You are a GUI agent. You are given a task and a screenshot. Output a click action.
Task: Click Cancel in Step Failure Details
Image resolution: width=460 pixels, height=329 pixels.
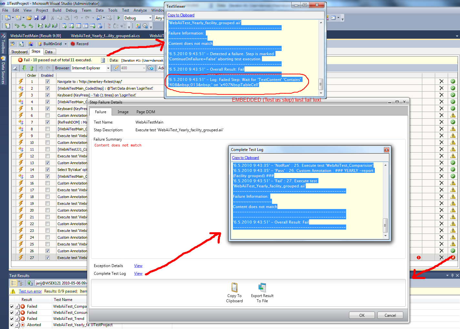390,315
